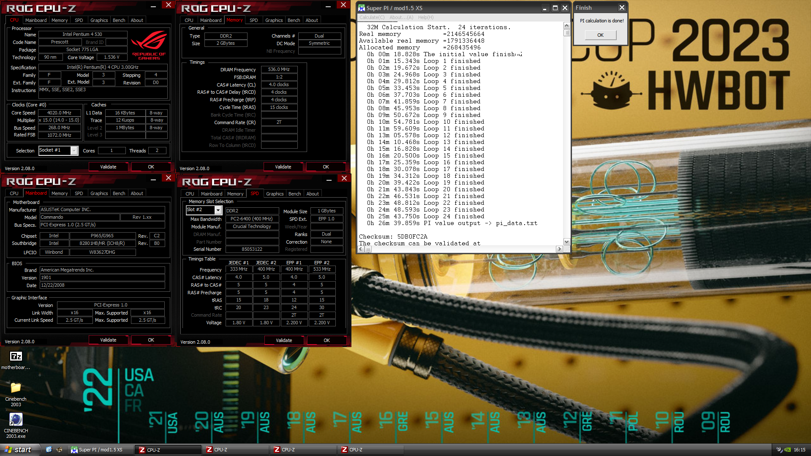811x456 pixels.
Task: Click Validate in CPU-Z Processor window
Action: (108, 167)
